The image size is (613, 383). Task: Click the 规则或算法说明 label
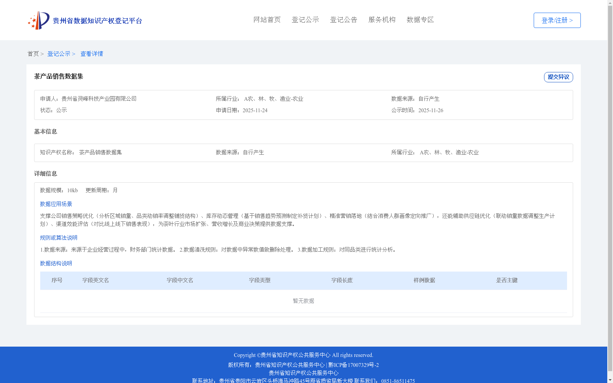point(59,238)
